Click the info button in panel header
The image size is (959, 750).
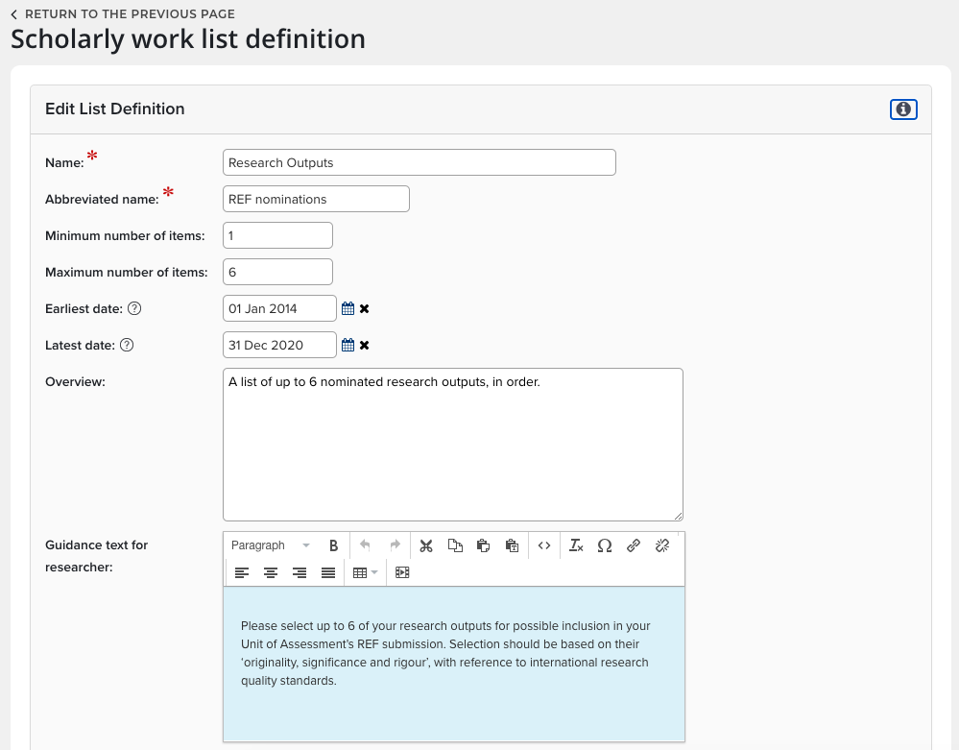point(903,109)
